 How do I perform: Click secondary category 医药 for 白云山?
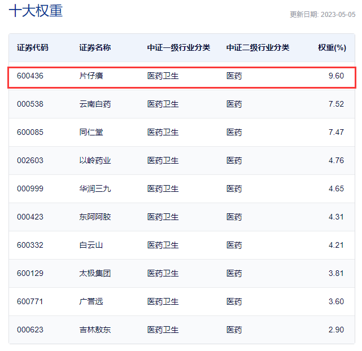point(234,245)
